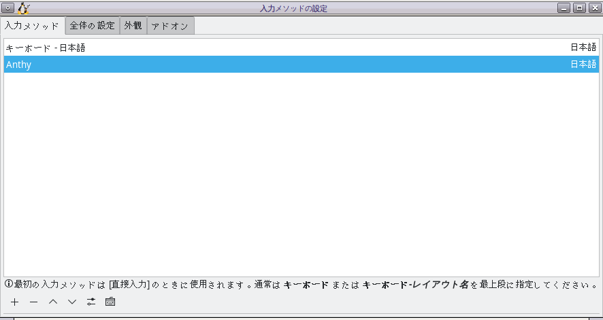Maximize the 入力メソッドの設定 window
Viewport: 603px width, 320px height.
(x=579, y=7)
